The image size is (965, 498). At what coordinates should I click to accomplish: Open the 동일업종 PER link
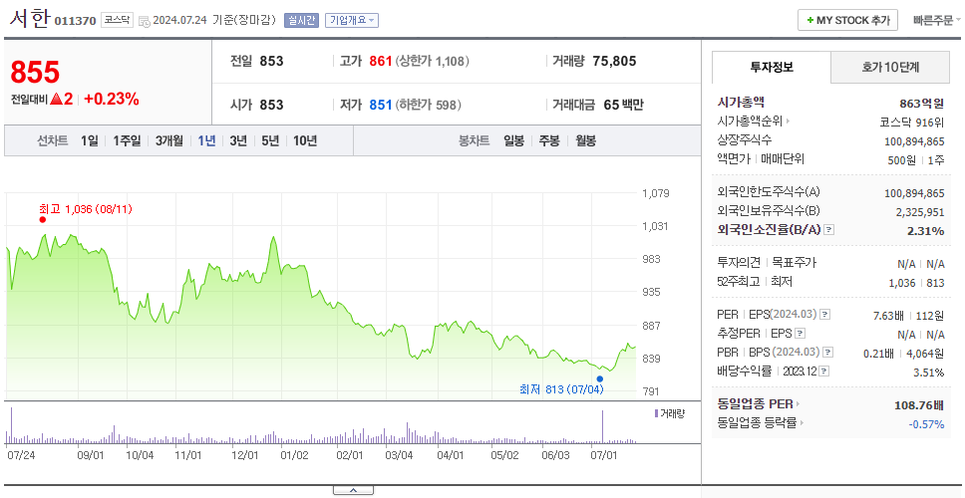click(x=759, y=404)
